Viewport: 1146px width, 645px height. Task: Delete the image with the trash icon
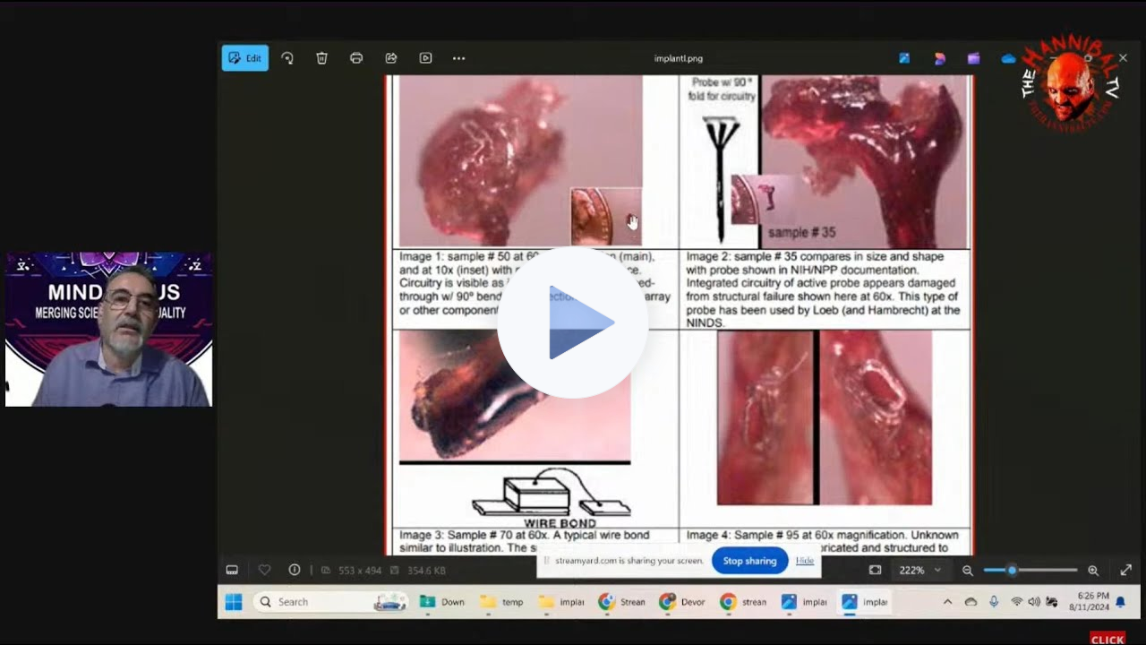(321, 58)
